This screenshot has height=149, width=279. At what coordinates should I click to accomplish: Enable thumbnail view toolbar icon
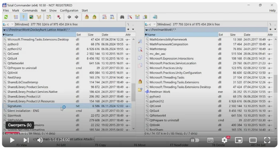31,17
